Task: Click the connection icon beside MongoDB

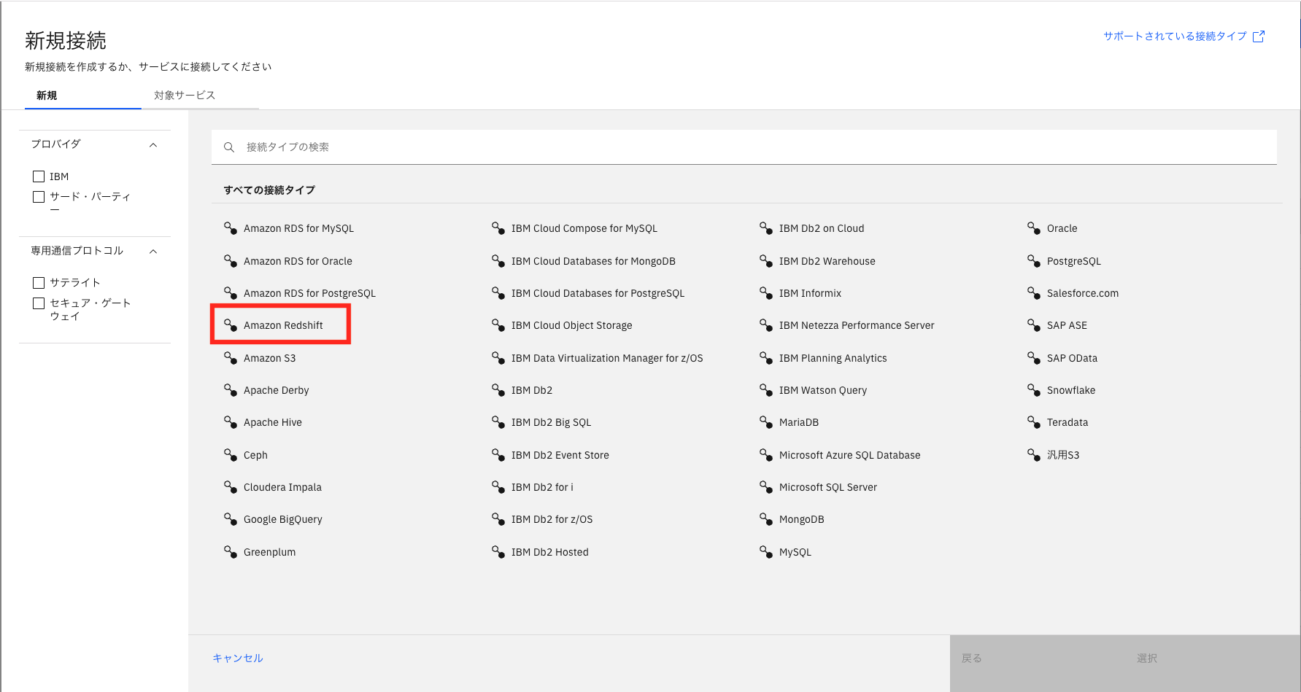Action: [766, 519]
